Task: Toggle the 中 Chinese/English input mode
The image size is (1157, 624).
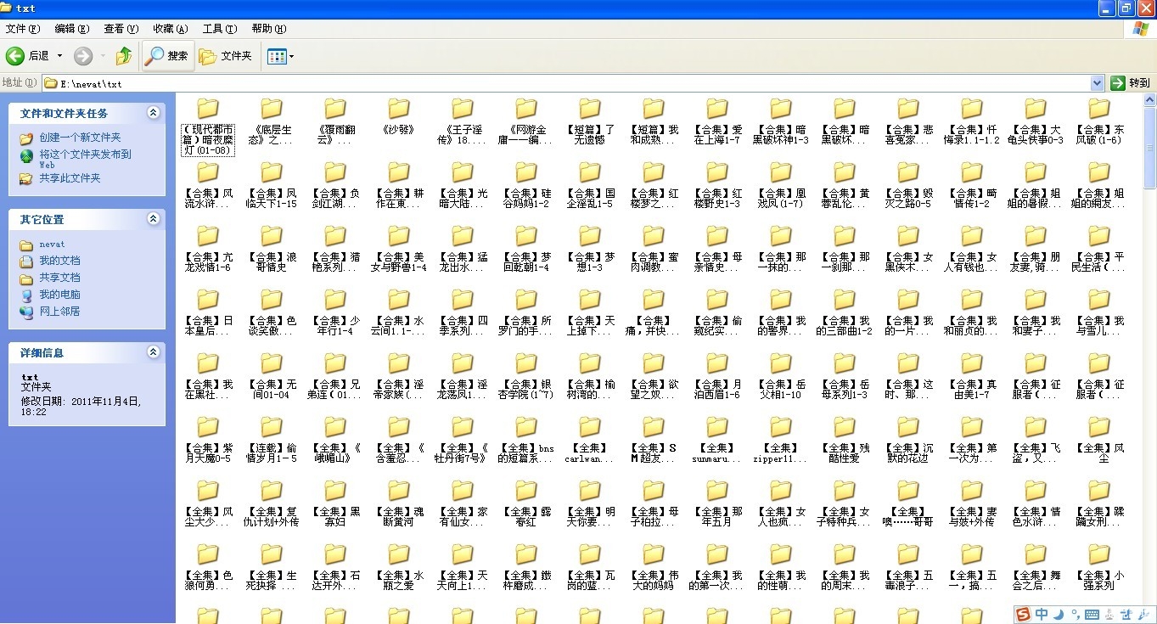Action: [x=1042, y=614]
